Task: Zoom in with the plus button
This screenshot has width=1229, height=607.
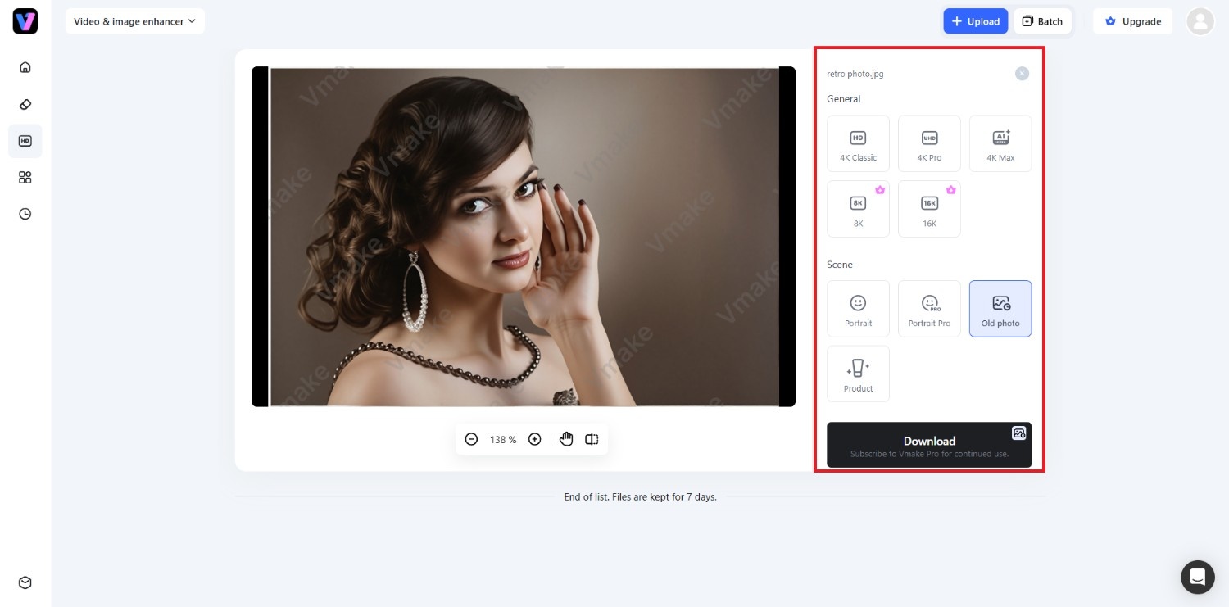Action: pos(535,439)
